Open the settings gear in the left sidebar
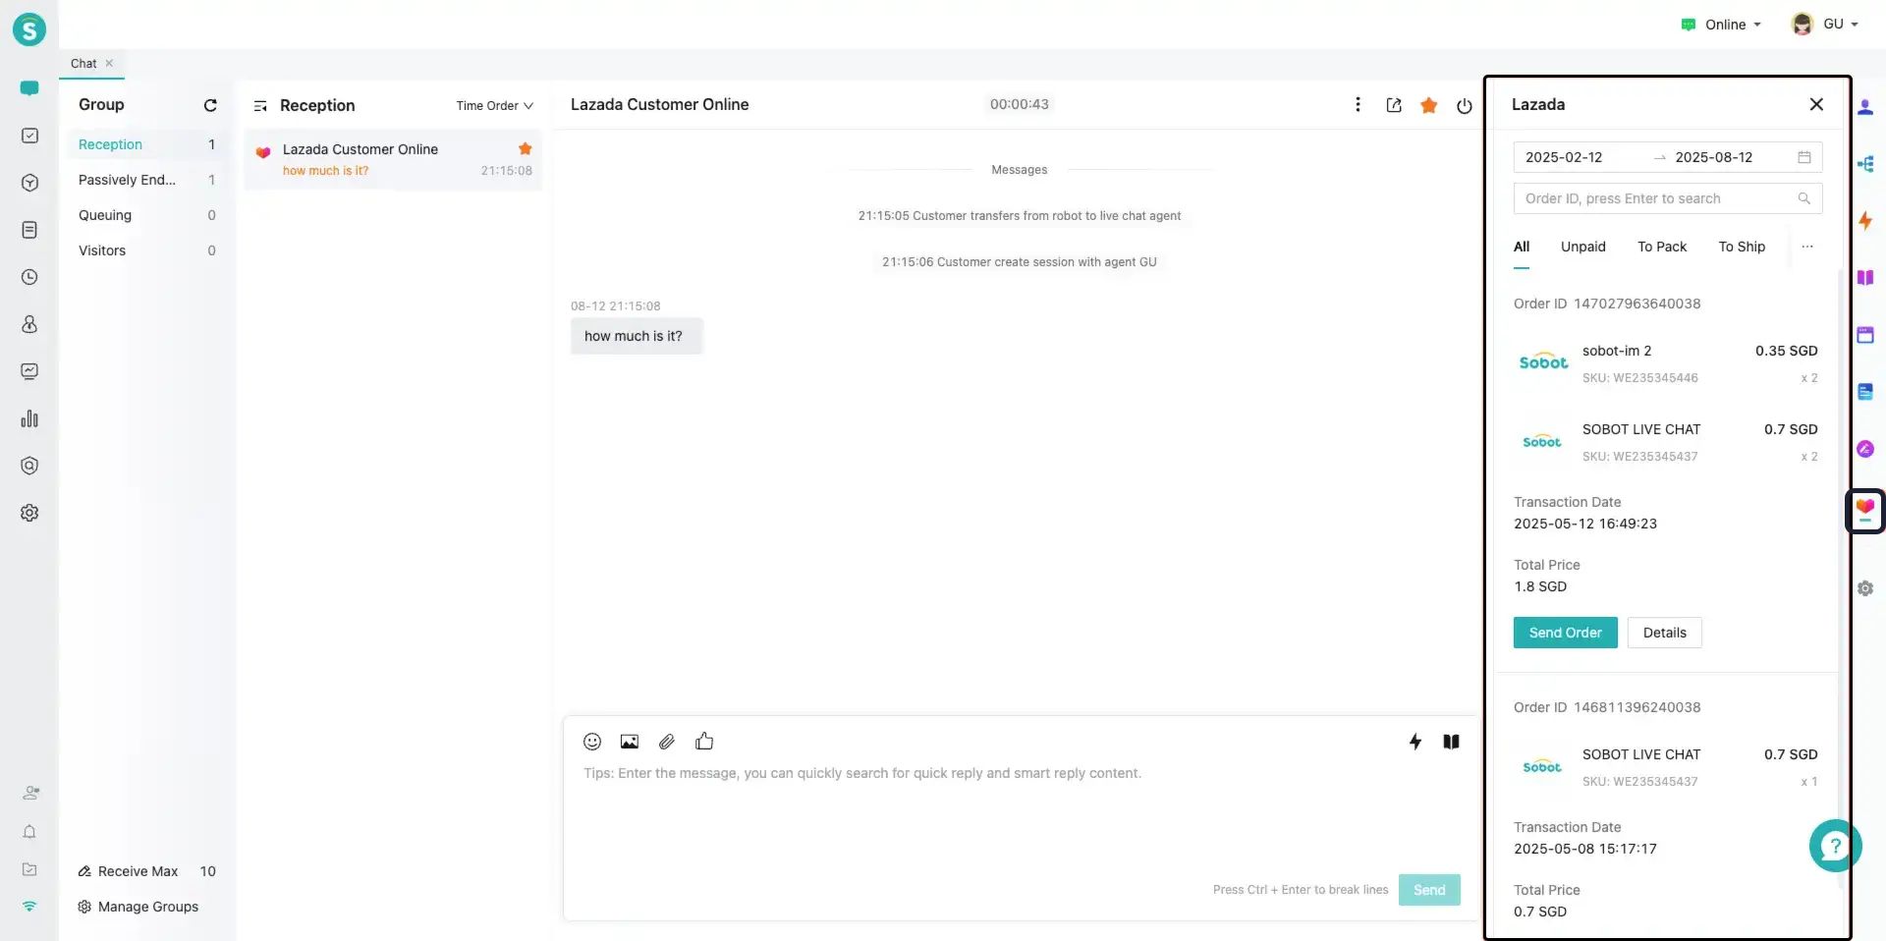The width and height of the screenshot is (1886, 941). tap(29, 513)
